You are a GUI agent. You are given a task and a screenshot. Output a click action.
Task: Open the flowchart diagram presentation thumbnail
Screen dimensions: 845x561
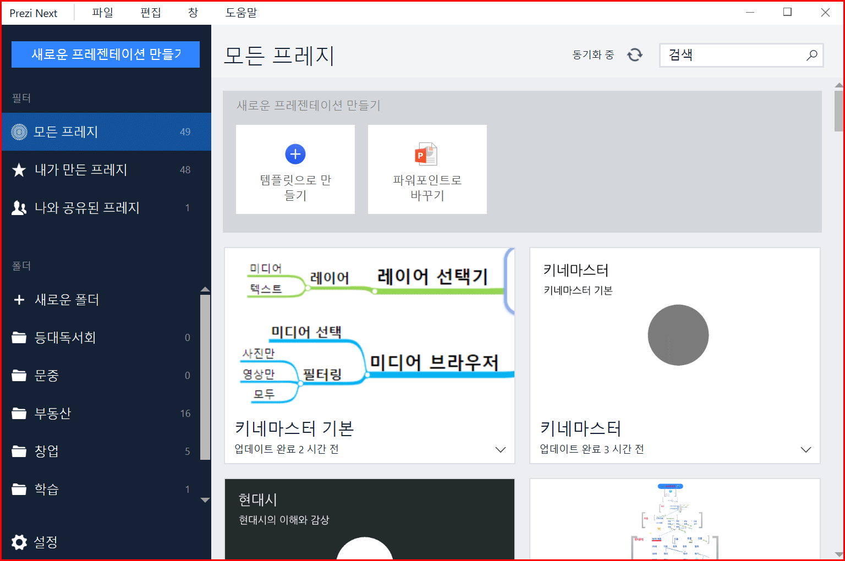click(675, 519)
